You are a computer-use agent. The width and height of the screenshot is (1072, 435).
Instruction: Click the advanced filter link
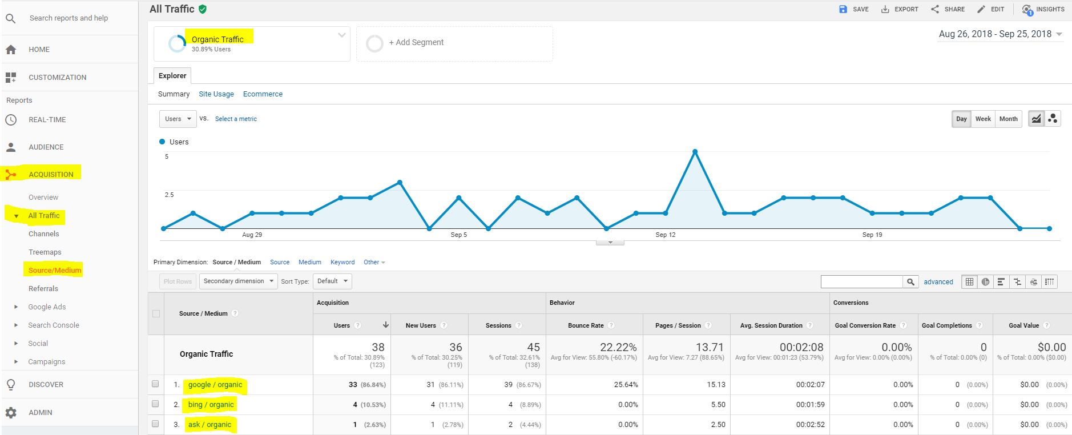938,282
